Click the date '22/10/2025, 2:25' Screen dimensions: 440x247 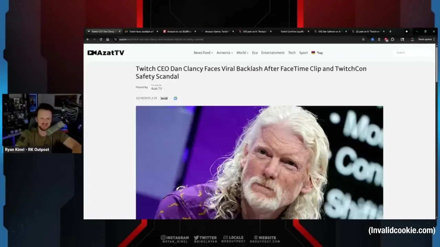pyautogui.click(x=146, y=98)
